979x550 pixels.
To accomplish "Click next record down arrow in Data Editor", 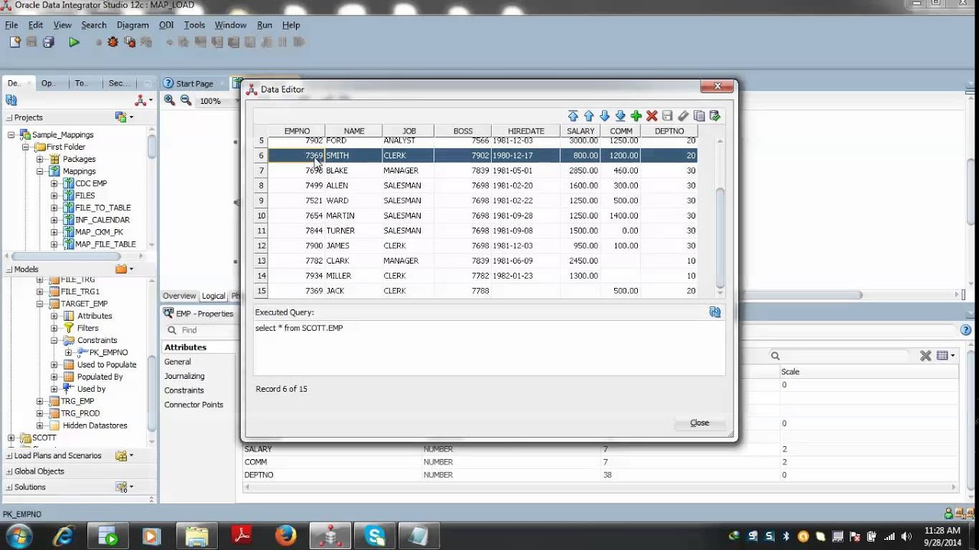I will point(604,116).
